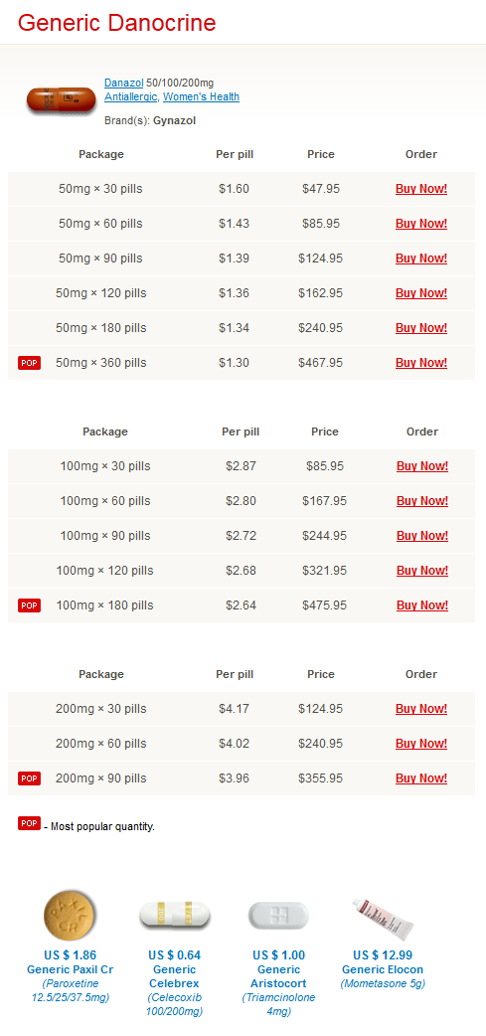Open the Danazol link
This screenshot has width=486, height=1036.
pos(124,83)
